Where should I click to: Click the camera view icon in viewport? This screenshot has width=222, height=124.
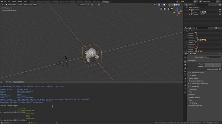tap(165, 9)
